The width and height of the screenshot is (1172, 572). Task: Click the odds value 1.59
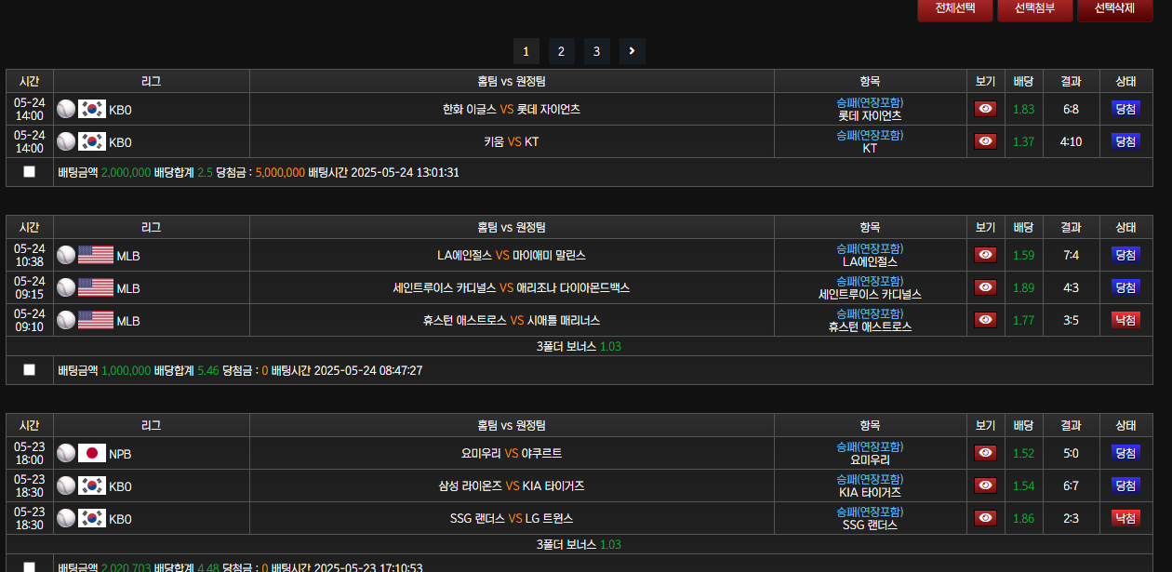[1023, 255]
